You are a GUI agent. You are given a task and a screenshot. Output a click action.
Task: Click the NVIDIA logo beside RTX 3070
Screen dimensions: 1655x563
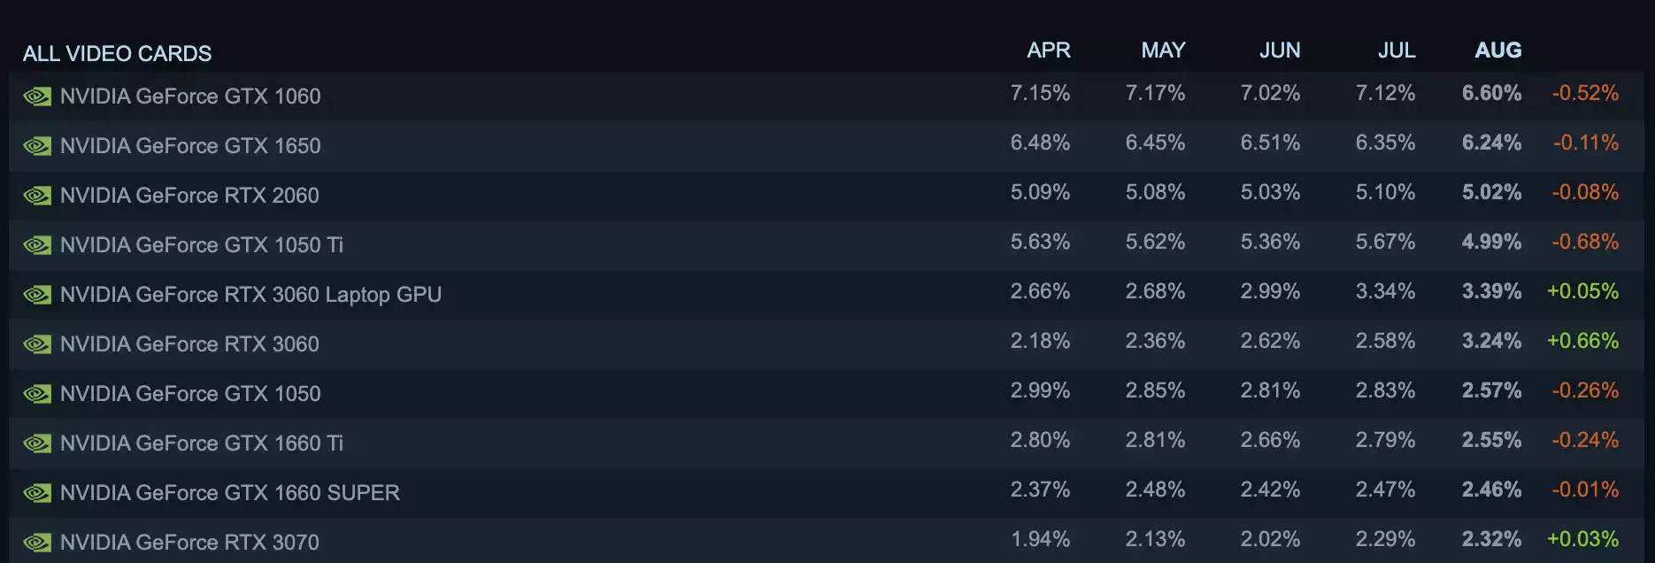37,543
